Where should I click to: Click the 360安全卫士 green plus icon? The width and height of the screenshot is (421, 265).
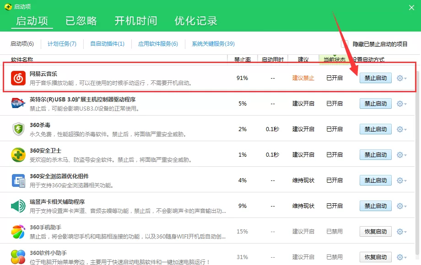[x=18, y=154]
